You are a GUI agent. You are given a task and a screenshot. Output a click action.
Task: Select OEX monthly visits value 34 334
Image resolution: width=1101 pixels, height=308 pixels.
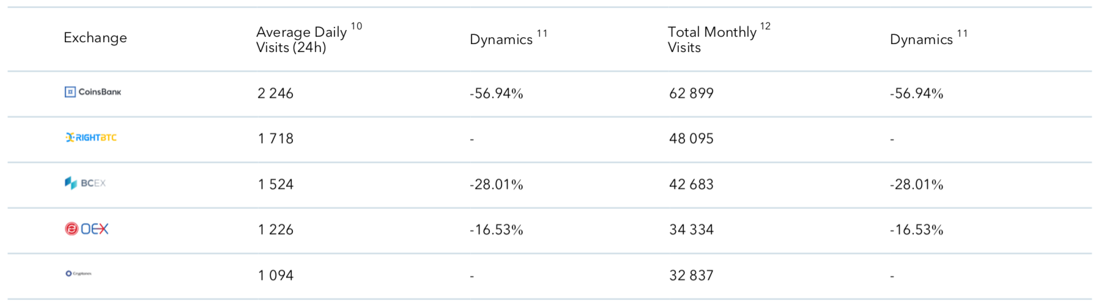point(691,230)
